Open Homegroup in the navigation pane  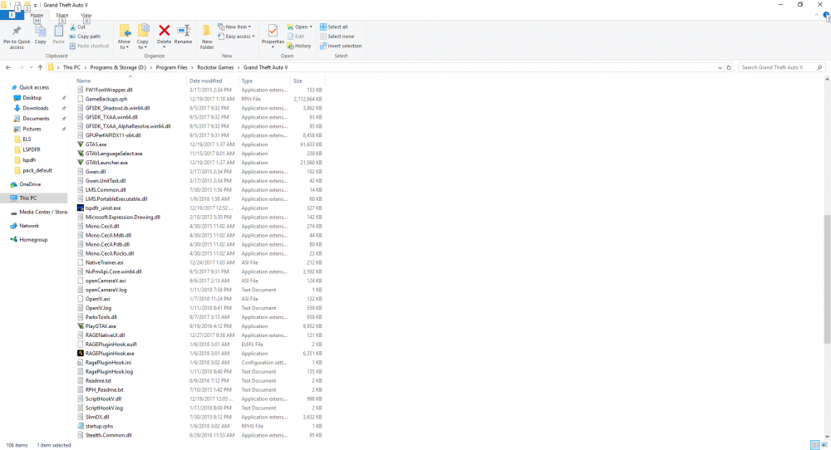(x=33, y=240)
